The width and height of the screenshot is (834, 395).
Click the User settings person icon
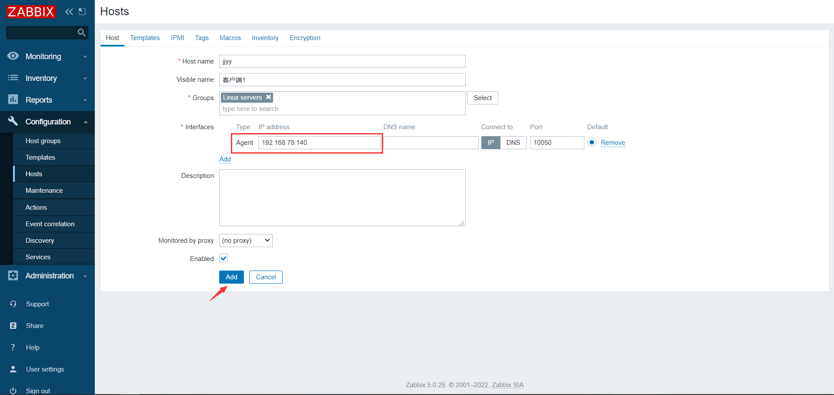13,369
